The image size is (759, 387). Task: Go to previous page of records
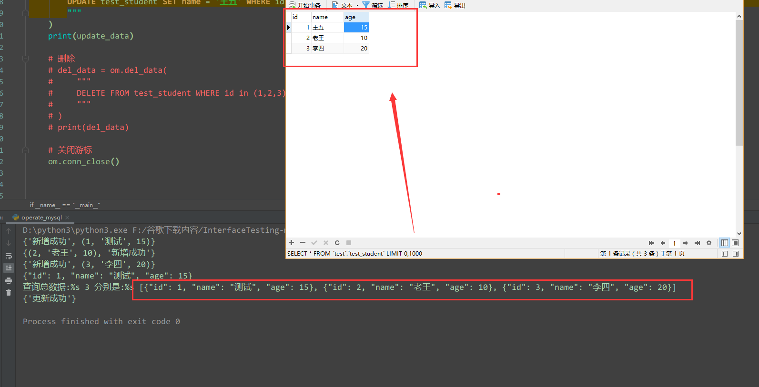(663, 243)
